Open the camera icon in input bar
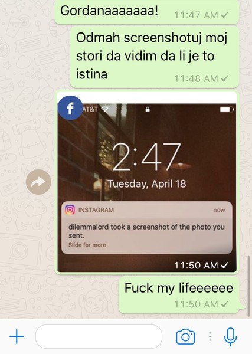Screen dimensions: 252x354 click(185, 336)
